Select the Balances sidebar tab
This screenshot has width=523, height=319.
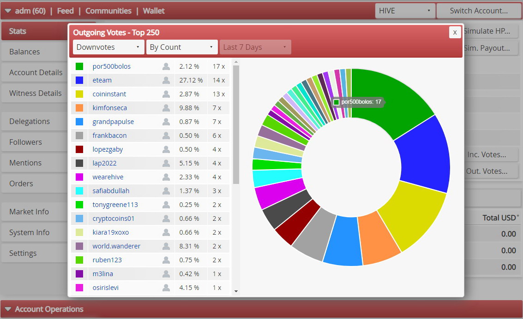click(35, 52)
